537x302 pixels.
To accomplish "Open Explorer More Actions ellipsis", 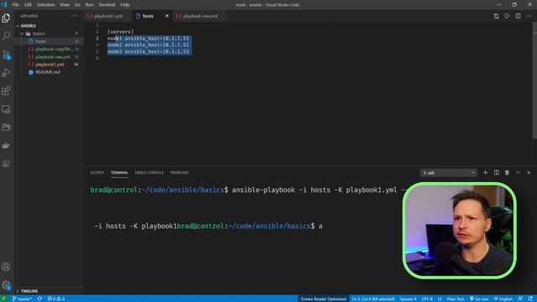I will pos(75,16).
